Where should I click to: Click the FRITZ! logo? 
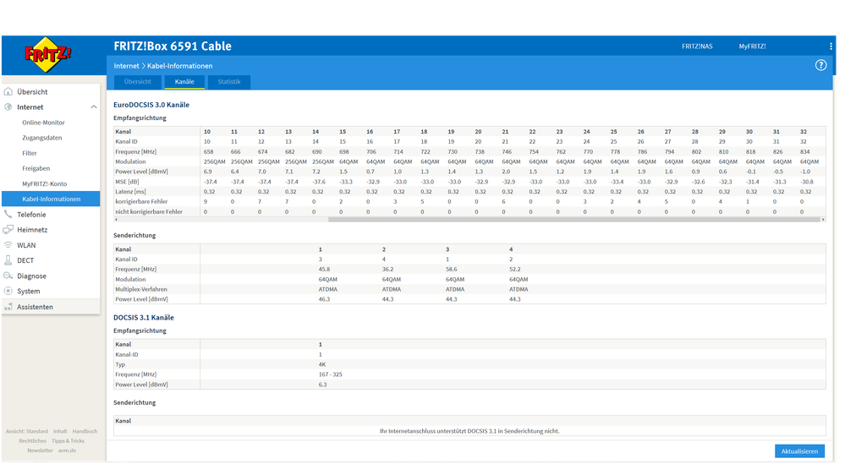click(x=47, y=54)
